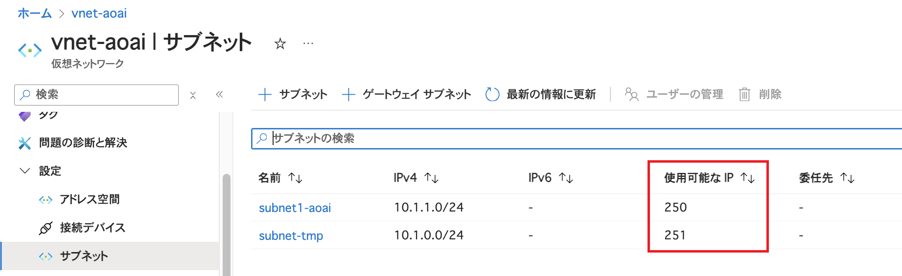Click the favorite star icon

(280, 44)
